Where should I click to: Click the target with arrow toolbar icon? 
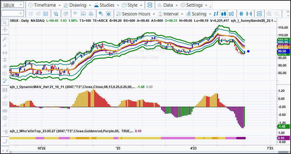tap(66, 14)
